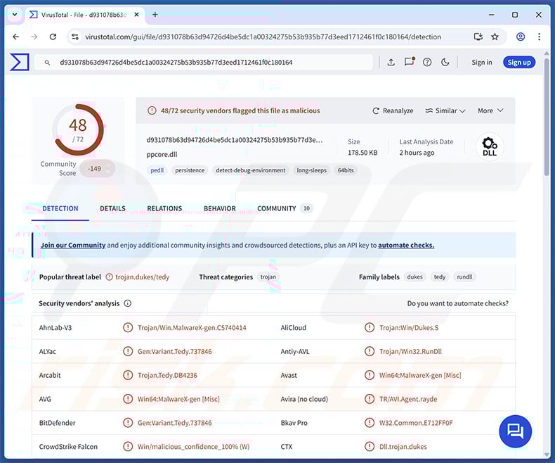The image size is (555, 463).
Task: Switch to the COMMUNITY tab
Action: [284, 208]
